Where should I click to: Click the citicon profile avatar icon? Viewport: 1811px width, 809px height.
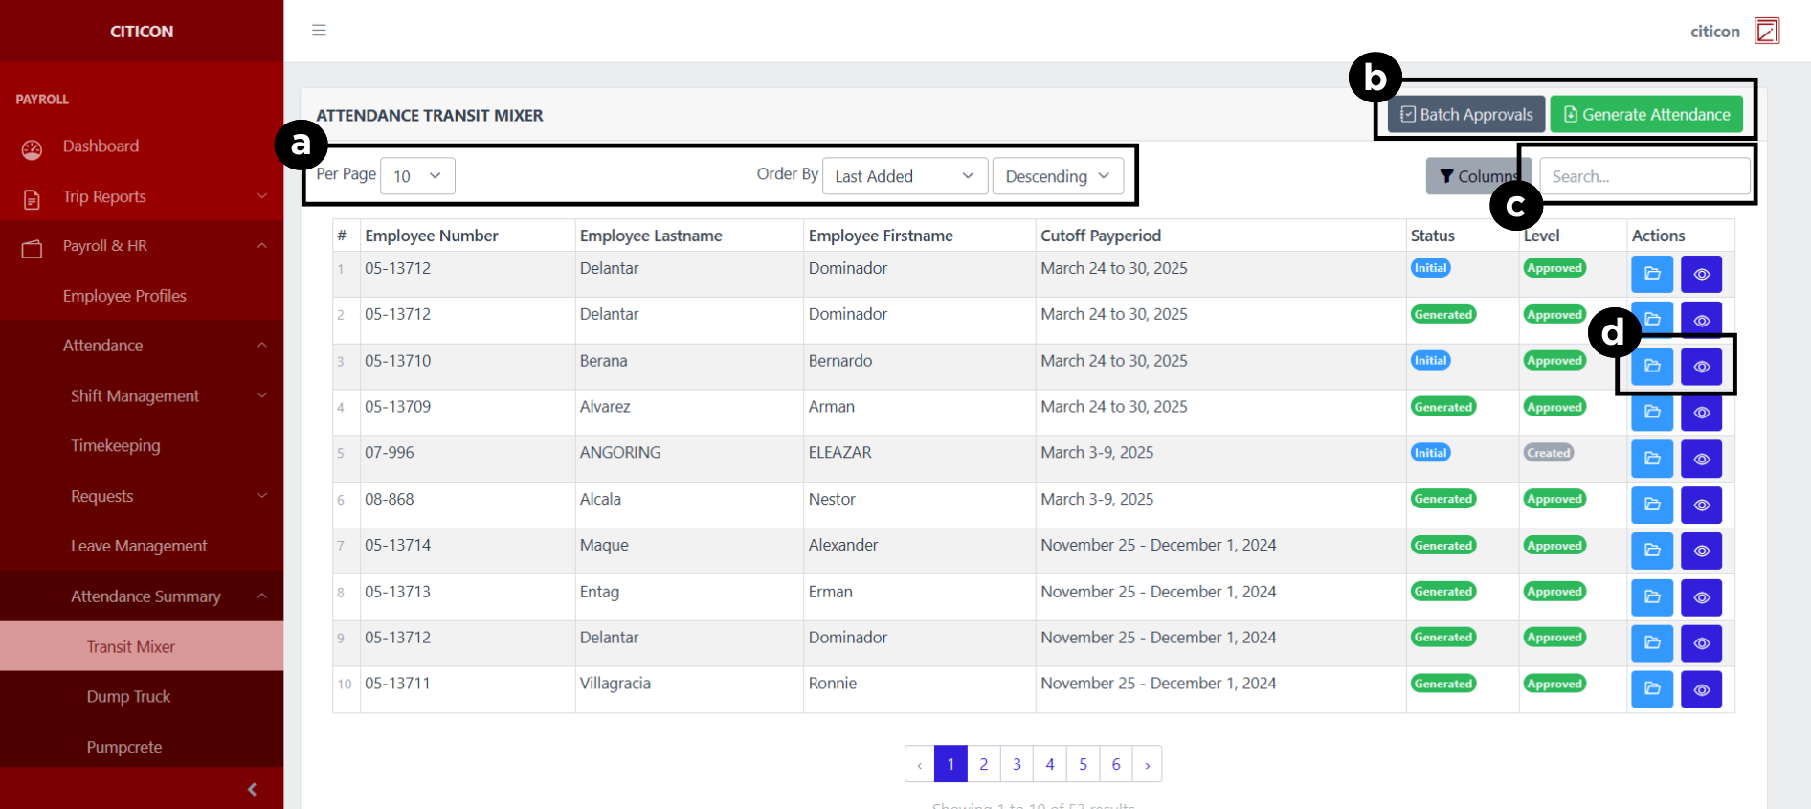(1766, 32)
